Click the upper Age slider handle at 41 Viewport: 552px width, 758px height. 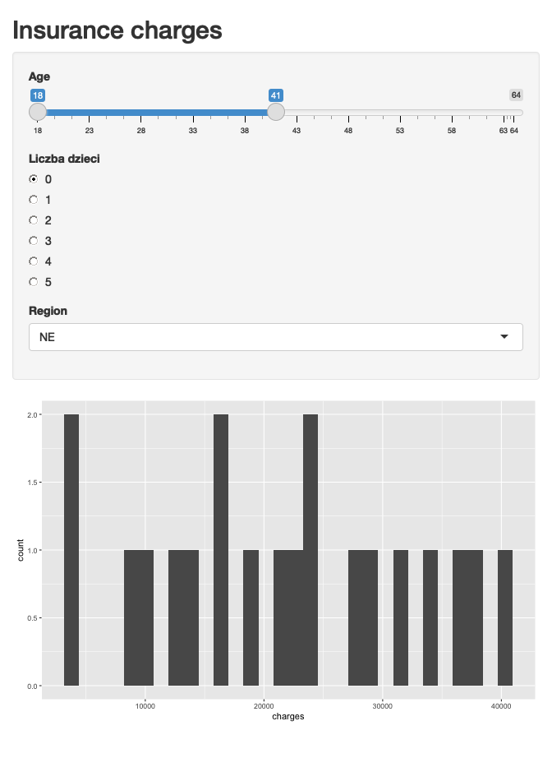pyautogui.click(x=276, y=112)
